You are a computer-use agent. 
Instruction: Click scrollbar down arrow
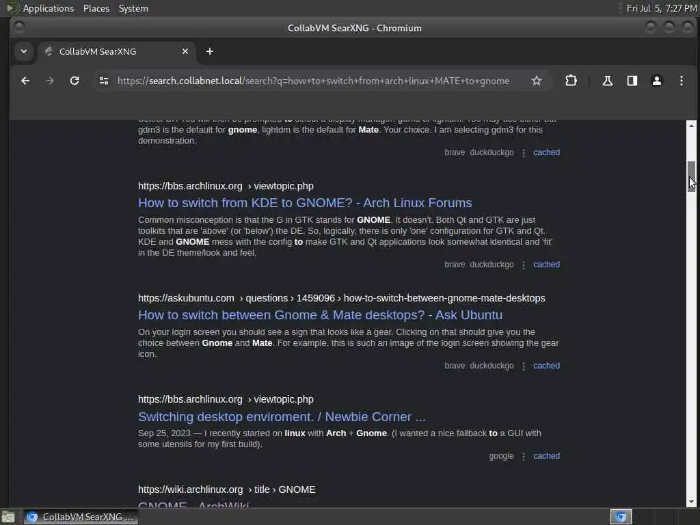692,502
